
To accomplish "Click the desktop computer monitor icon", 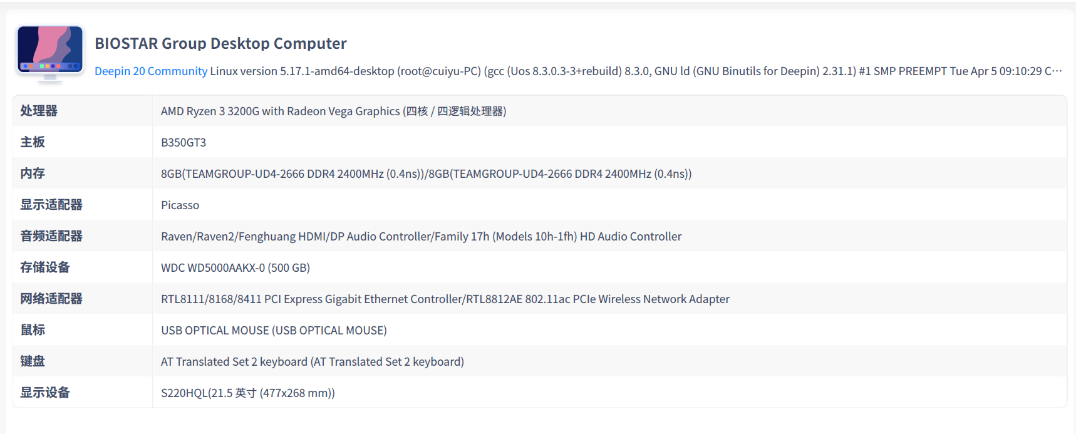I will tap(50, 53).
